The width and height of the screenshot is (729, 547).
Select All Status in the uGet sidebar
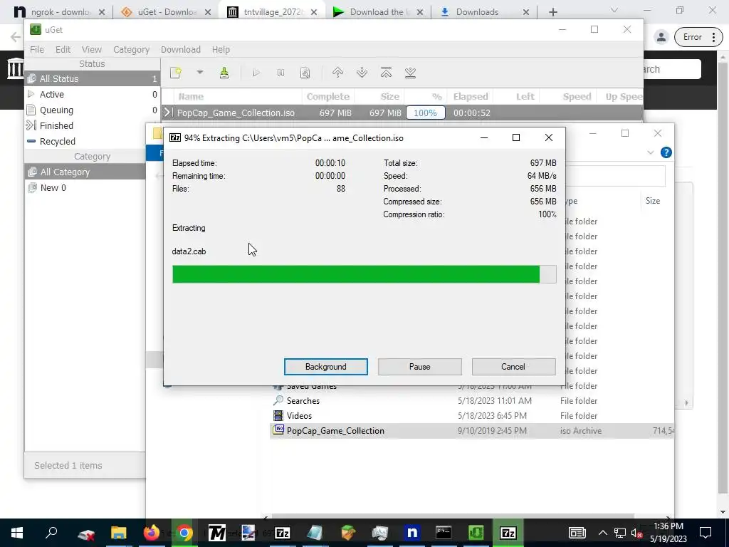(92, 78)
